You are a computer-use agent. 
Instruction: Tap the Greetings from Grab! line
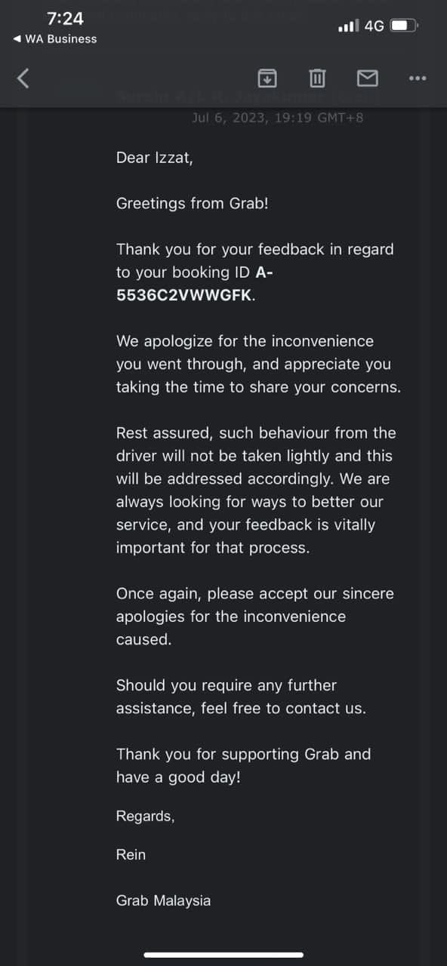193,203
